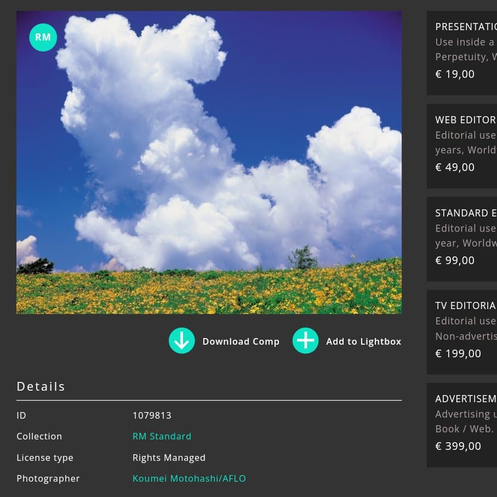Screen dimensions: 497x497
Task: Click the € 49,00 price
Action: pos(455,167)
